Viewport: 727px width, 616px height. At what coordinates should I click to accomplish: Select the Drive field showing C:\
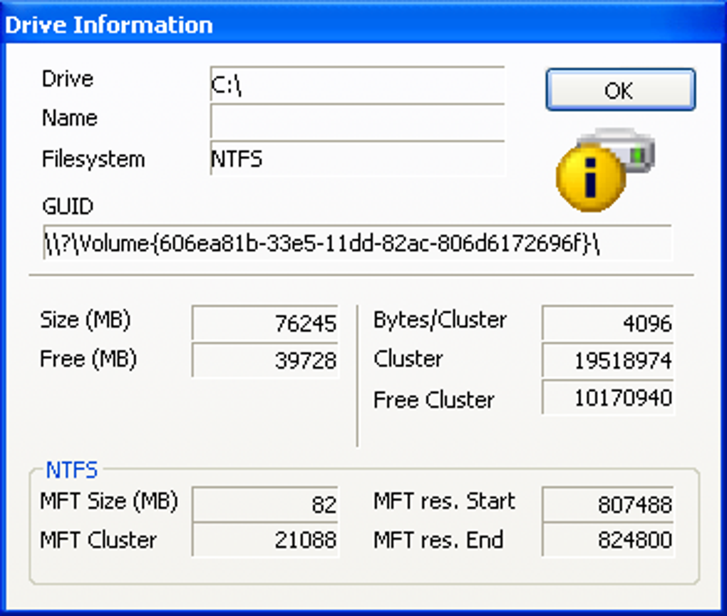coord(358,86)
